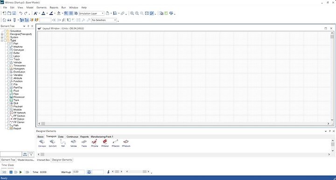The width and height of the screenshot is (336, 180).
Task: Click the Undo arrow icon
Action: (21, 13)
